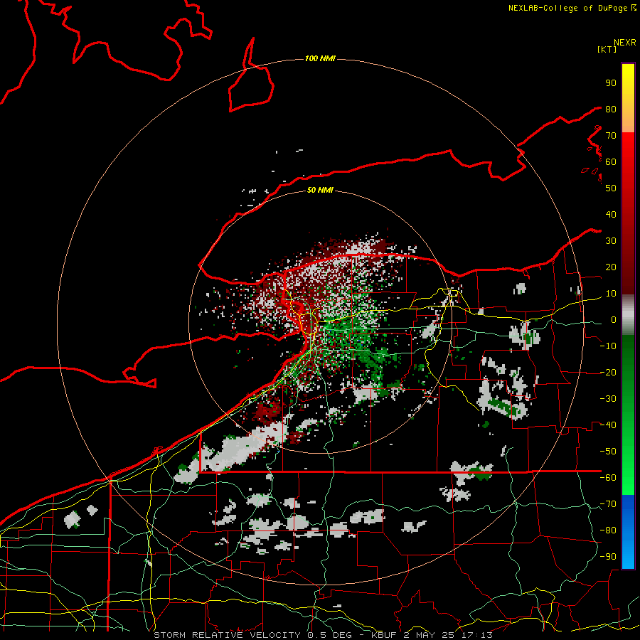Click the positive 80 value on the velocity scale

[611, 110]
